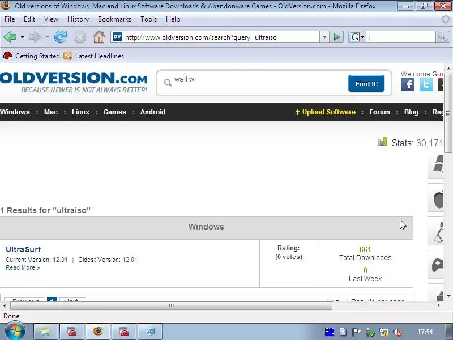Open the Back history dropdown arrow
The height and width of the screenshot is (340, 453).
pyautogui.click(x=22, y=37)
